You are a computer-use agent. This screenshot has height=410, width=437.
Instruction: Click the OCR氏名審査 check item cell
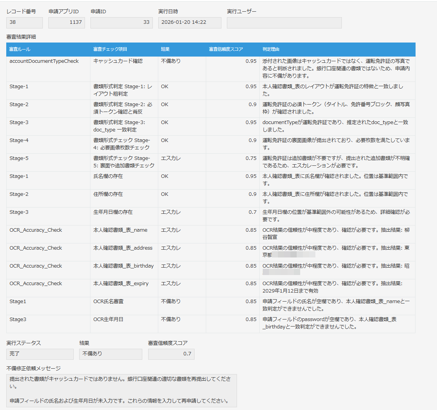(124, 306)
